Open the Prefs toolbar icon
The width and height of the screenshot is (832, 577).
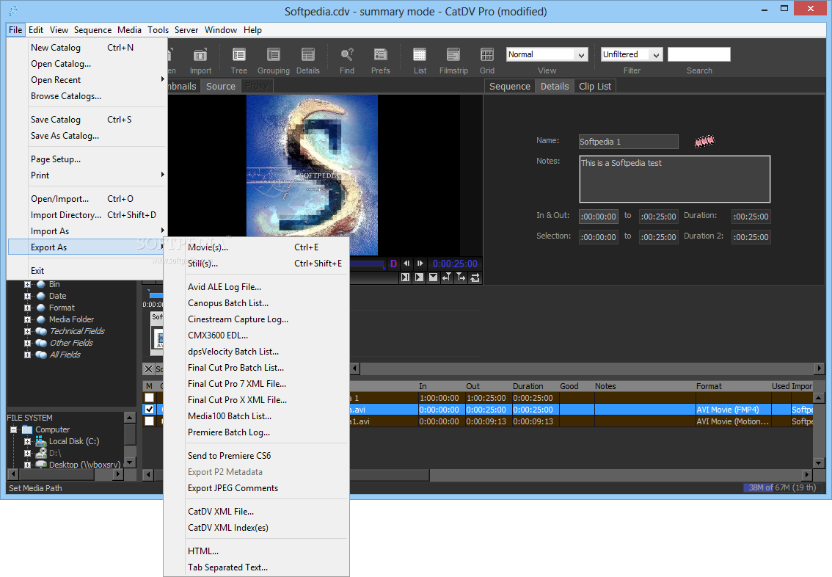pos(381,54)
